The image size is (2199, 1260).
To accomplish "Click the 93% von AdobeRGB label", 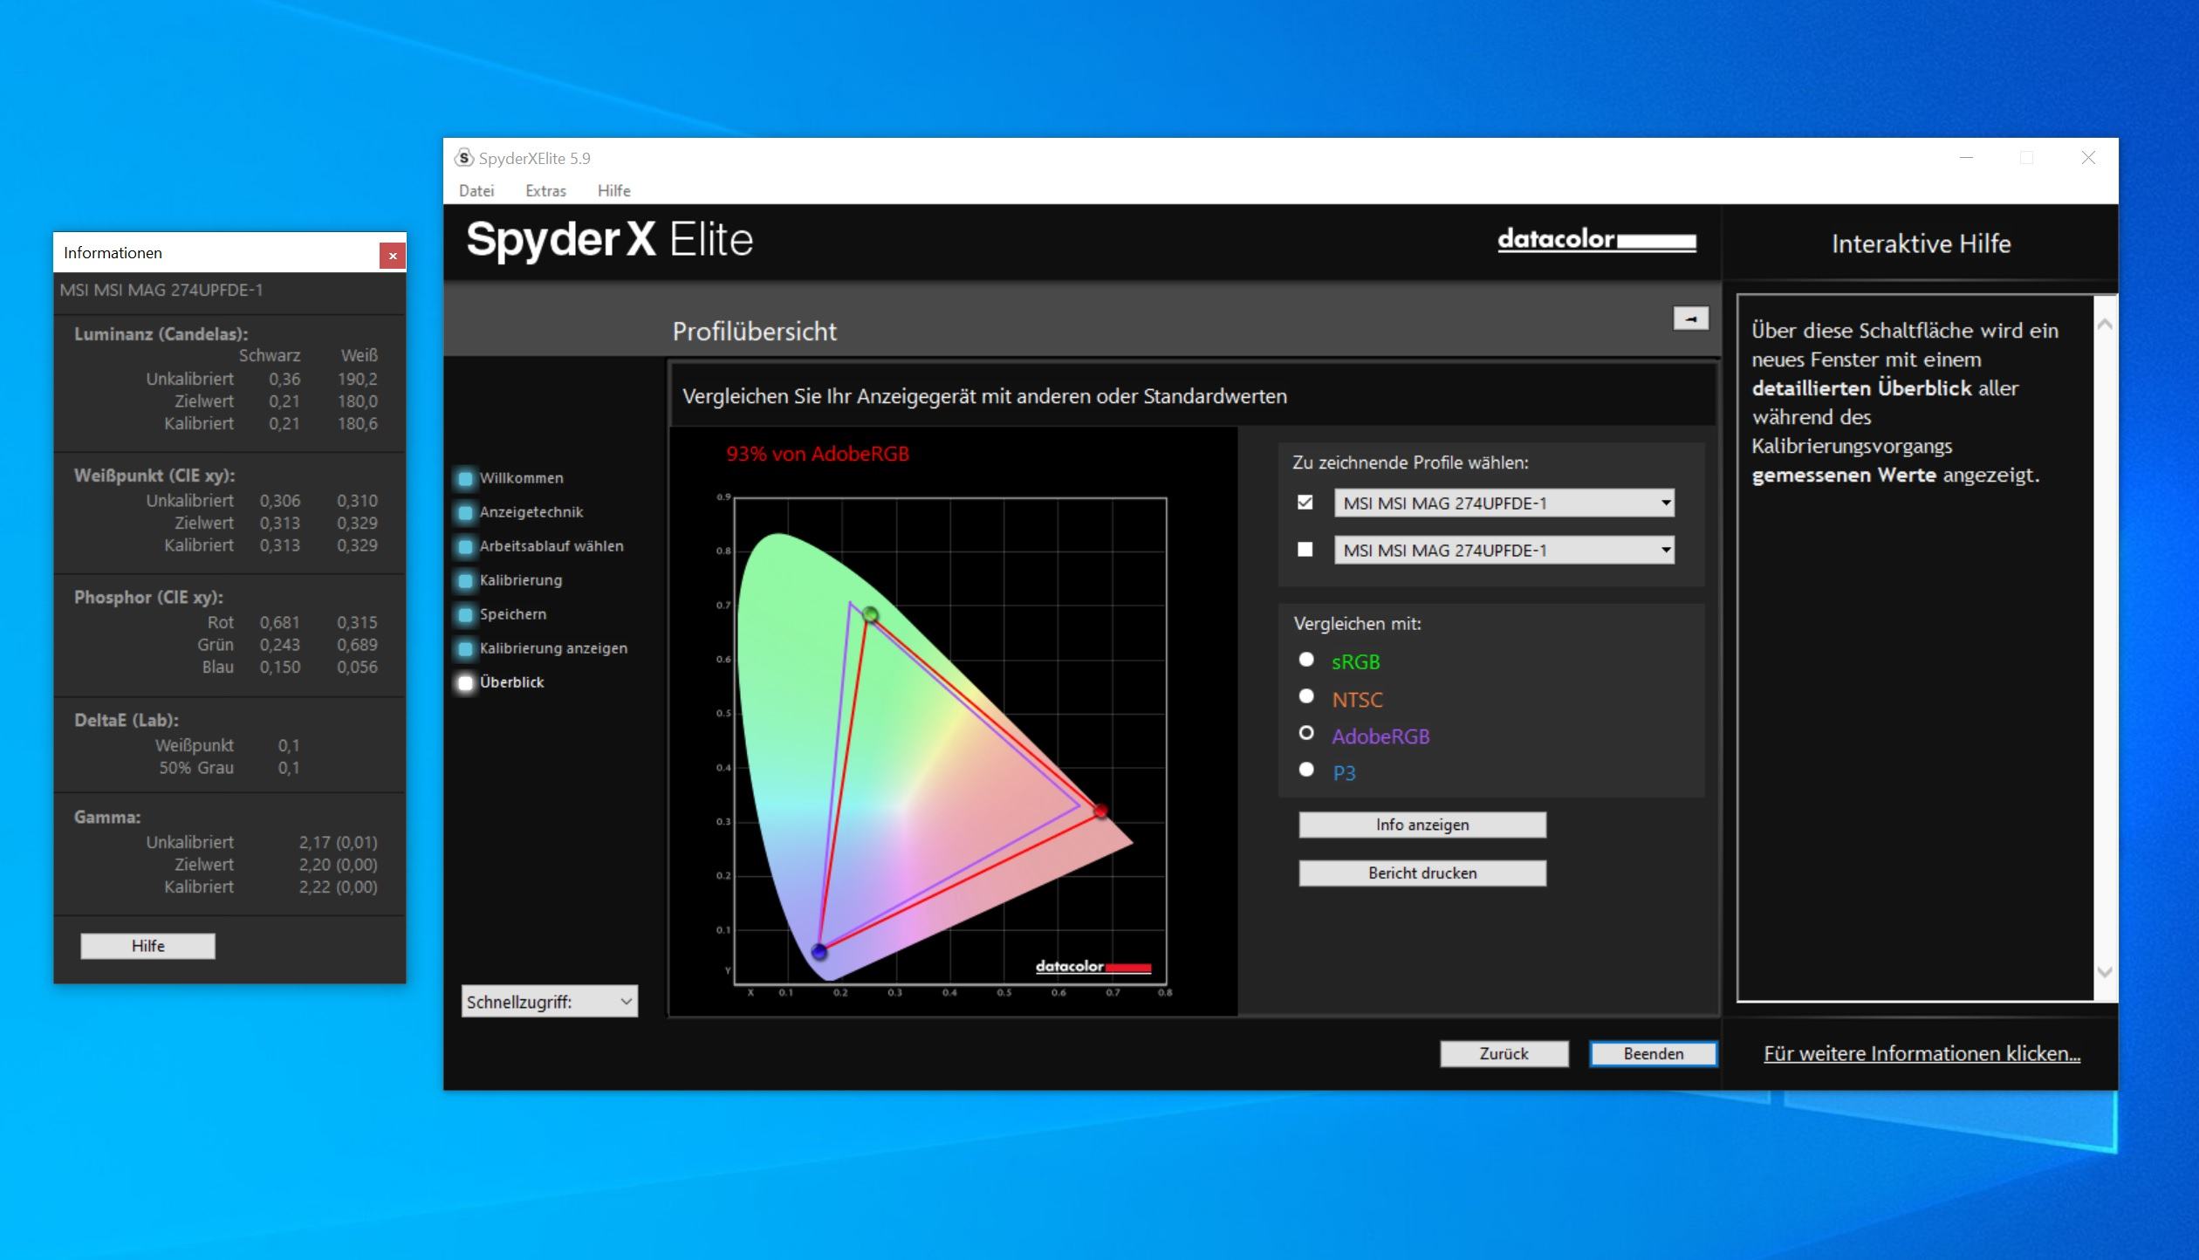I will (818, 454).
